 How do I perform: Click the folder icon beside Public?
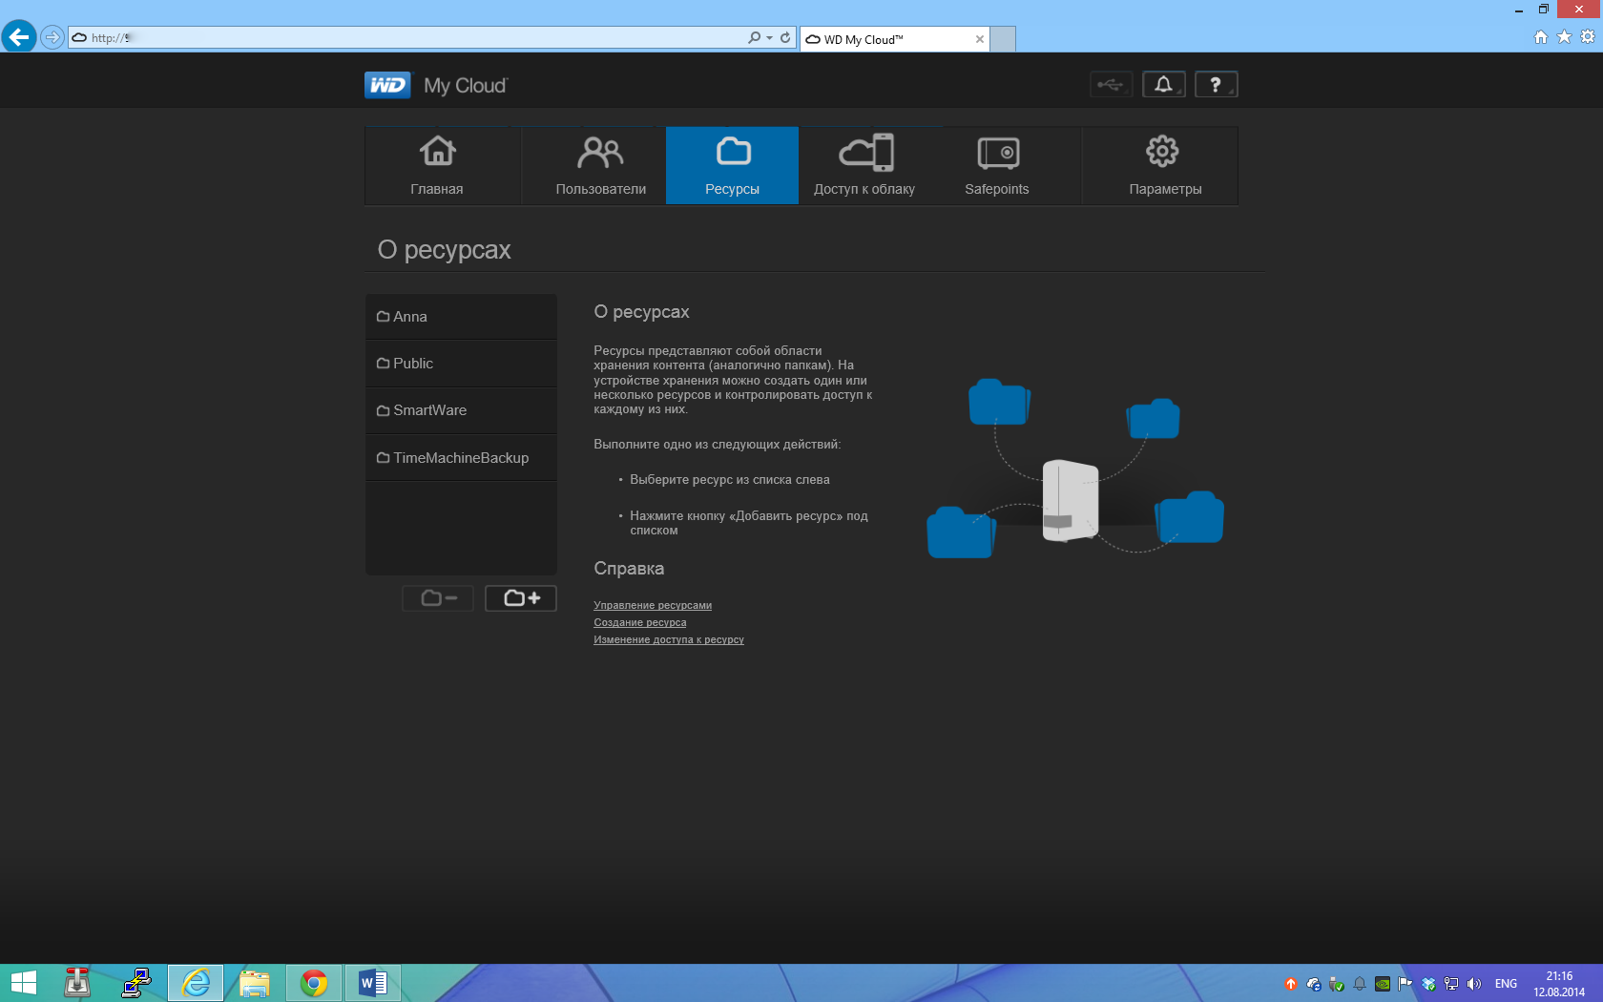tap(383, 364)
